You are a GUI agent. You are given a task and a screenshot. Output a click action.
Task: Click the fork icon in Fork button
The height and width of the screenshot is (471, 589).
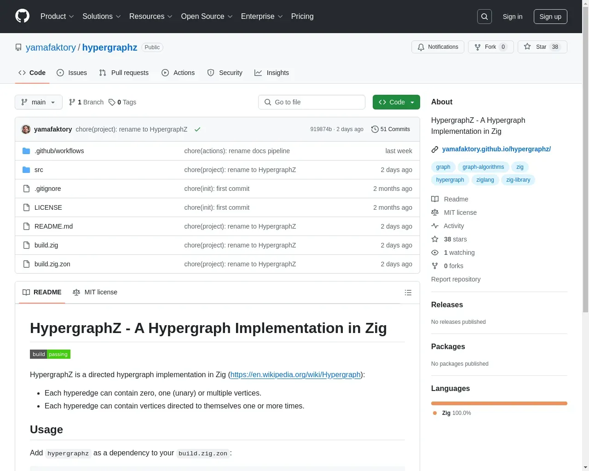(478, 47)
